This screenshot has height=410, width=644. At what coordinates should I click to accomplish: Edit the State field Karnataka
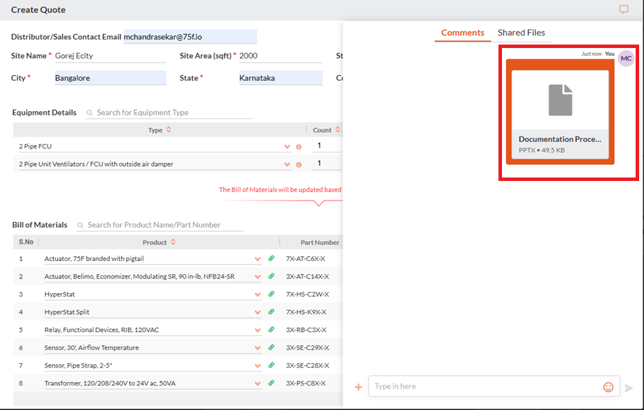(x=281, y=78)
